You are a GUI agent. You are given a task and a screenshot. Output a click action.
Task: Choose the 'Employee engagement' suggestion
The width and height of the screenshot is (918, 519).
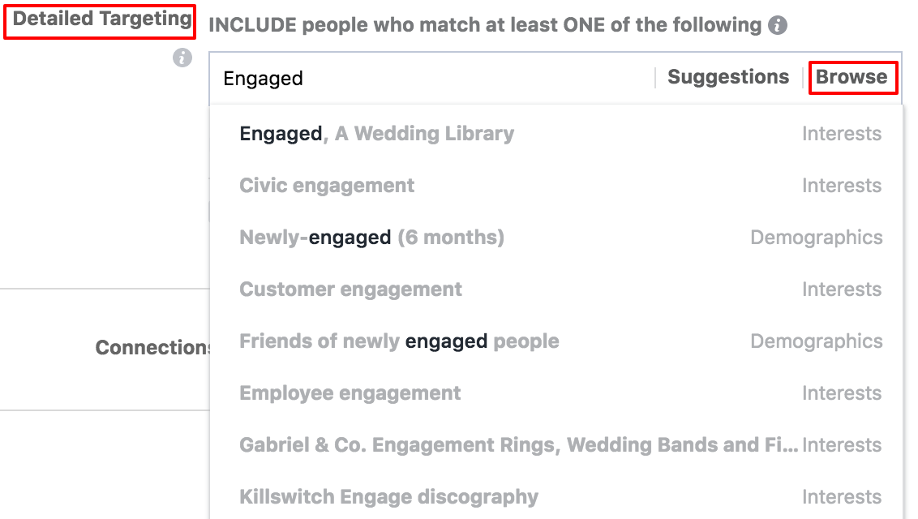[x=350, y=393]
